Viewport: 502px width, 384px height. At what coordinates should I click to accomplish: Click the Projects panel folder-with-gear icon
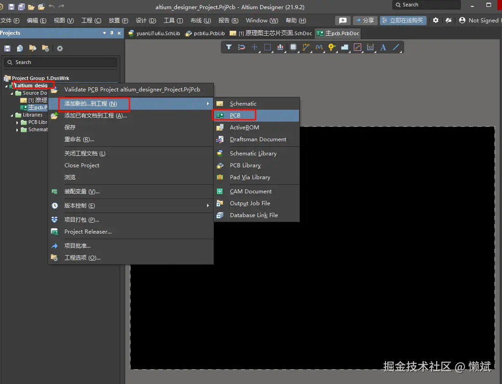point(45,48)
